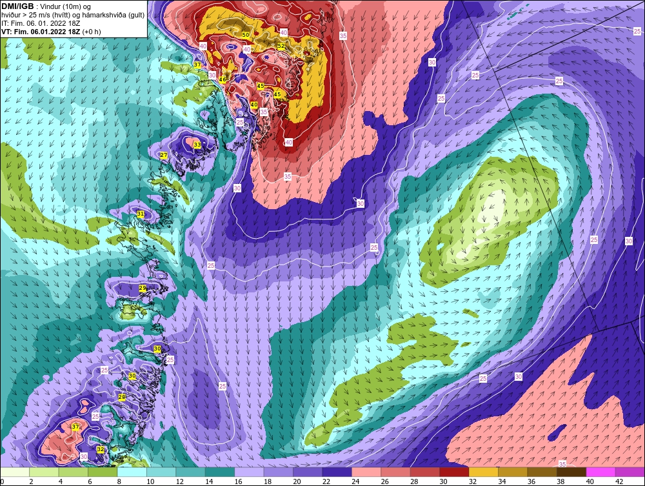Select the 'IT: Fim. 06. 01. 2022 18Z' line
Screen dimensions: 645x486
(41, 23)
